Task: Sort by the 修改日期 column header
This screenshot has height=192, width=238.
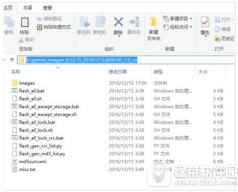Action: pos(118,72)
